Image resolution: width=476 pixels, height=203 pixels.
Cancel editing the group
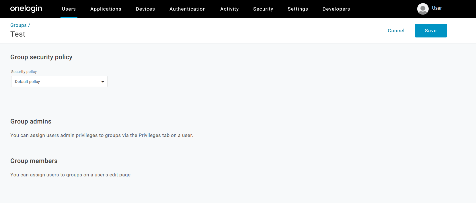point(396,31)
